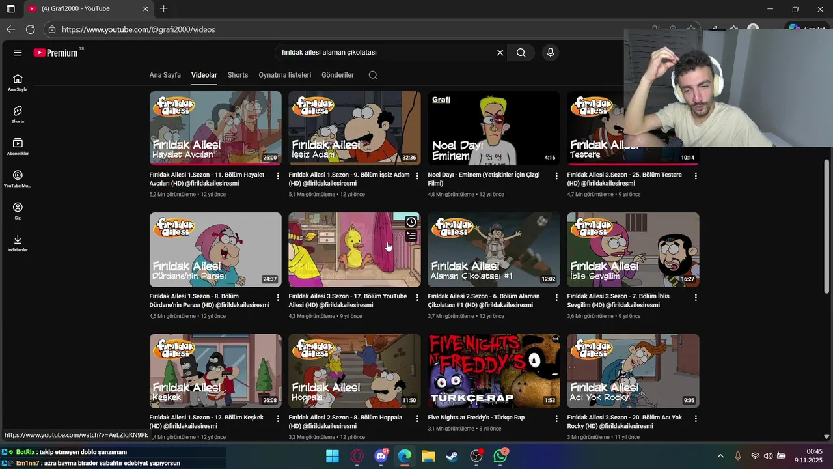Viewport: 833px width, 469px height.
Task: Add YouTube Ailesi video to Watch Later
Action: (411, 222)
